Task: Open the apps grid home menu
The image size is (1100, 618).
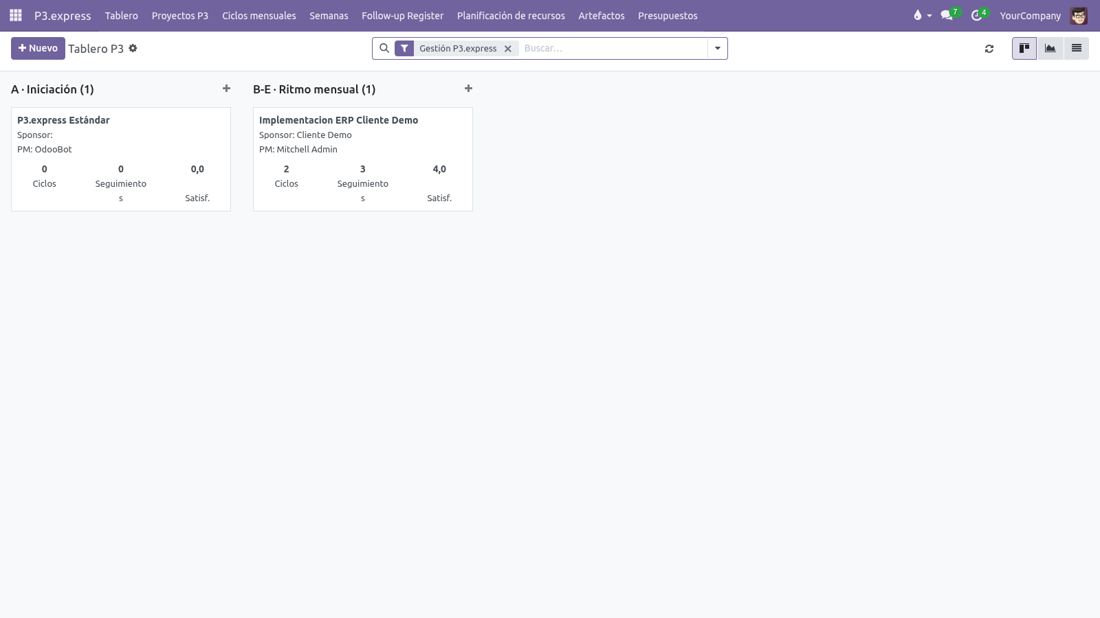Action: tap(15, 15)
